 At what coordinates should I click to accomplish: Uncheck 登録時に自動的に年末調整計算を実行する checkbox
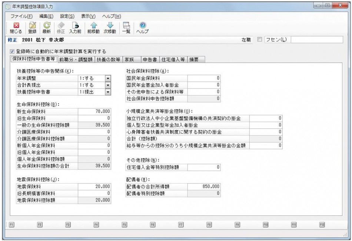[12, 52]
